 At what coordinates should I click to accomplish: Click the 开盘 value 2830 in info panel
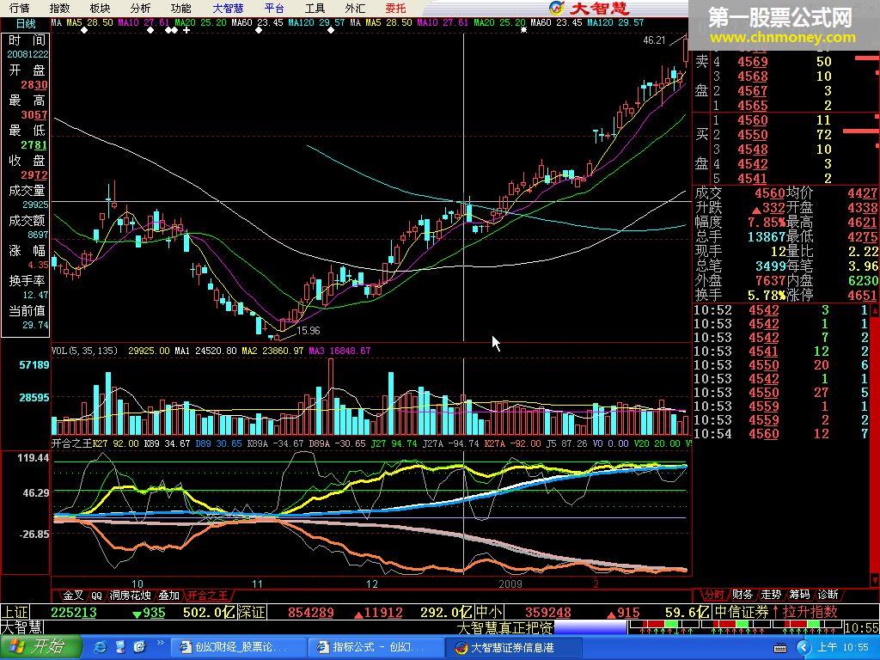point(34,85)
